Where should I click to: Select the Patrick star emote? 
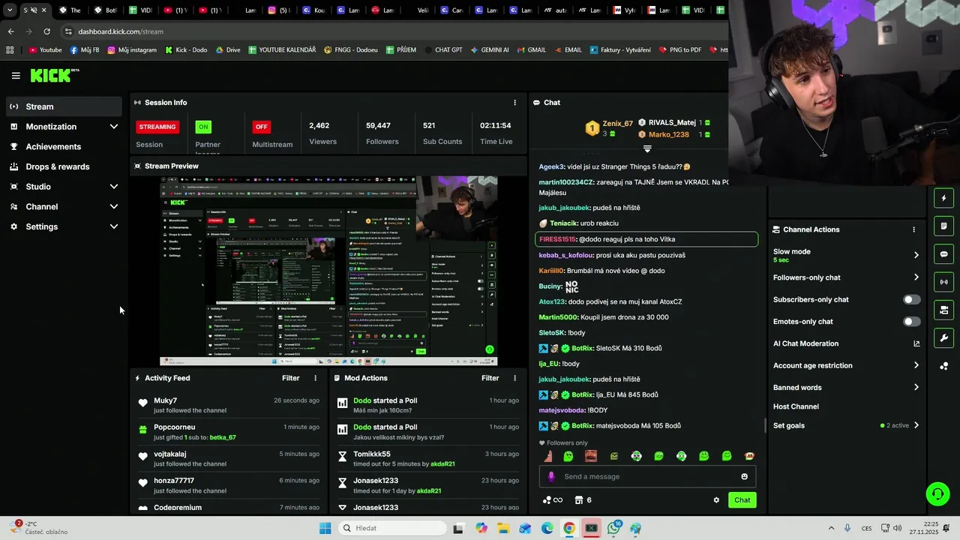tap(549, 456)
